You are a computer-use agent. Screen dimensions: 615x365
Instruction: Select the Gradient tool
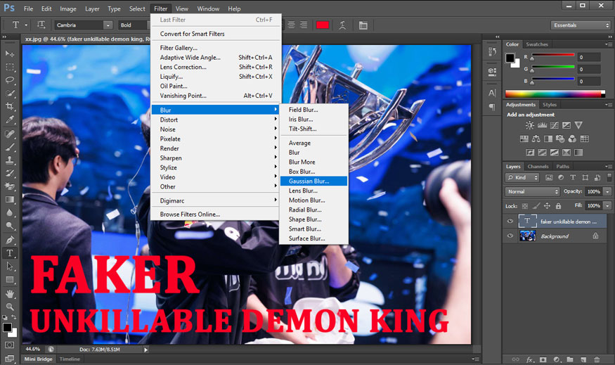pyautogui.click(x=10, y=199)
